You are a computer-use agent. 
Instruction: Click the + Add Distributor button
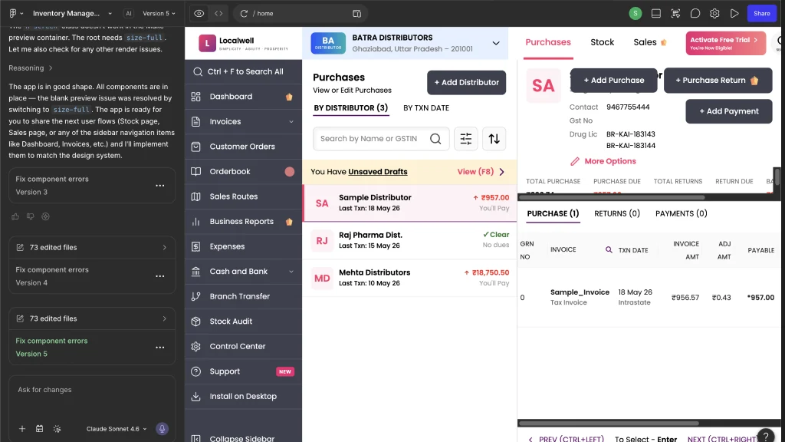click(x=466, y=83)
